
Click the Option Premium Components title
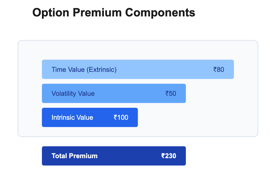[114, 13]
